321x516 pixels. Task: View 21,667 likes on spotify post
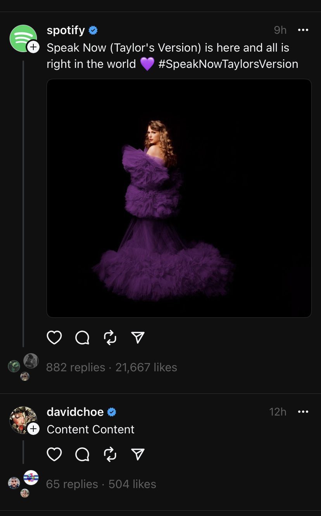coord(146,367)
